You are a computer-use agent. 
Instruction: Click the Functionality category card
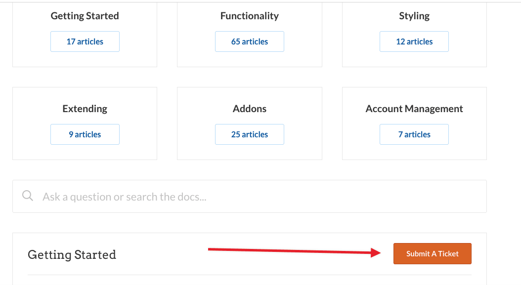tap(250, 35)
